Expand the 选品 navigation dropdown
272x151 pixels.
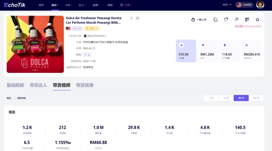pos(55,5)
